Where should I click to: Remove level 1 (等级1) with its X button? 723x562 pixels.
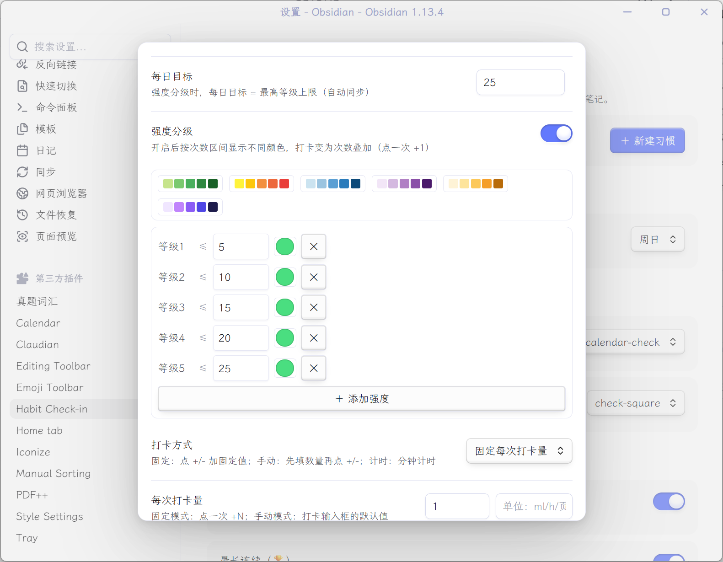(x=314, y=246)
